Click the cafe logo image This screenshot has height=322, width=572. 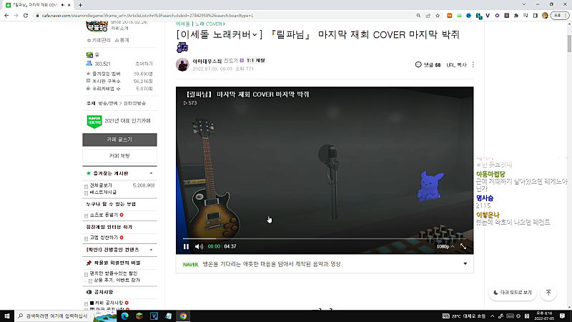click(97, 26)
